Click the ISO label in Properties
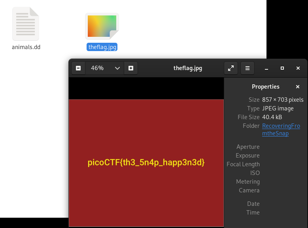The width and height of the screenshot is (308, 228). click(x=255, y=173)
